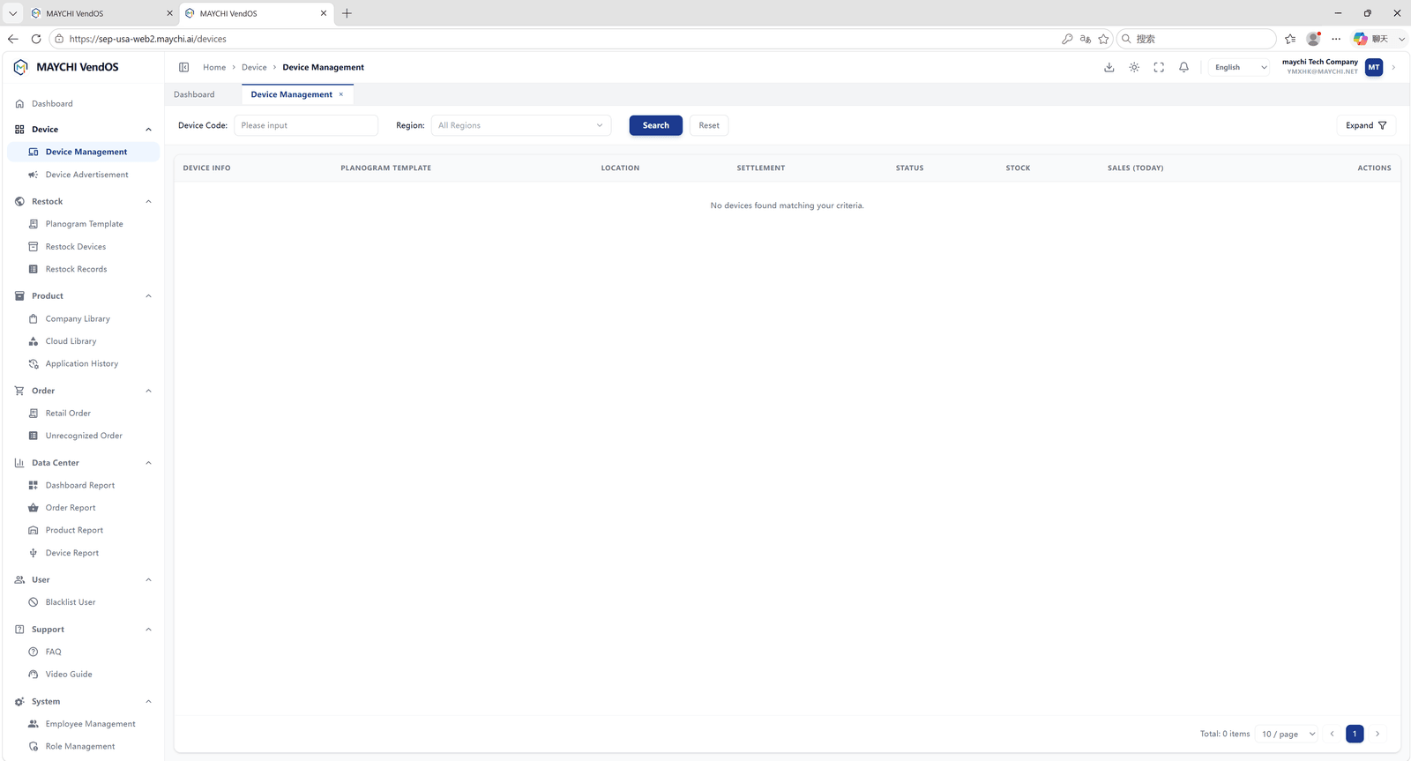Click the browser search box
Image resolution: width=1411 pixels, height=761 pixels.
point(1197,39)
